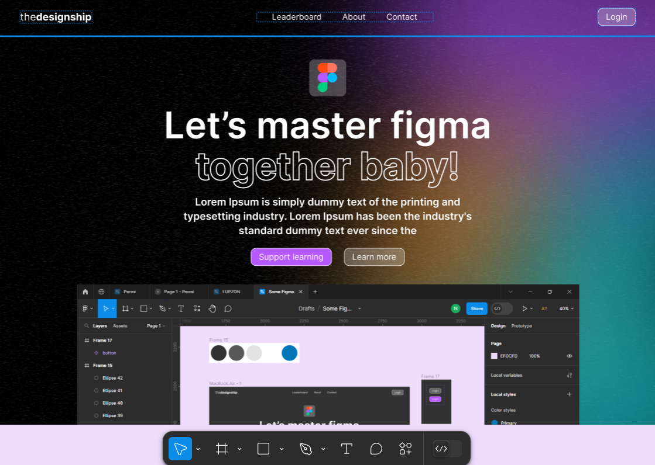Click the Figma logo above the headline
Screen dimensions: 655x465
pos(328,78)
